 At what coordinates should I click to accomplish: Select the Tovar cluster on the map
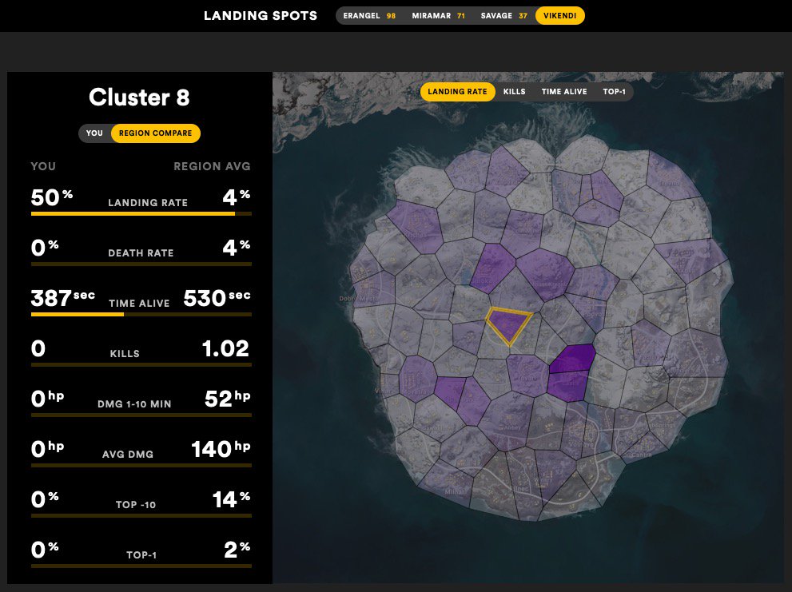527,374
